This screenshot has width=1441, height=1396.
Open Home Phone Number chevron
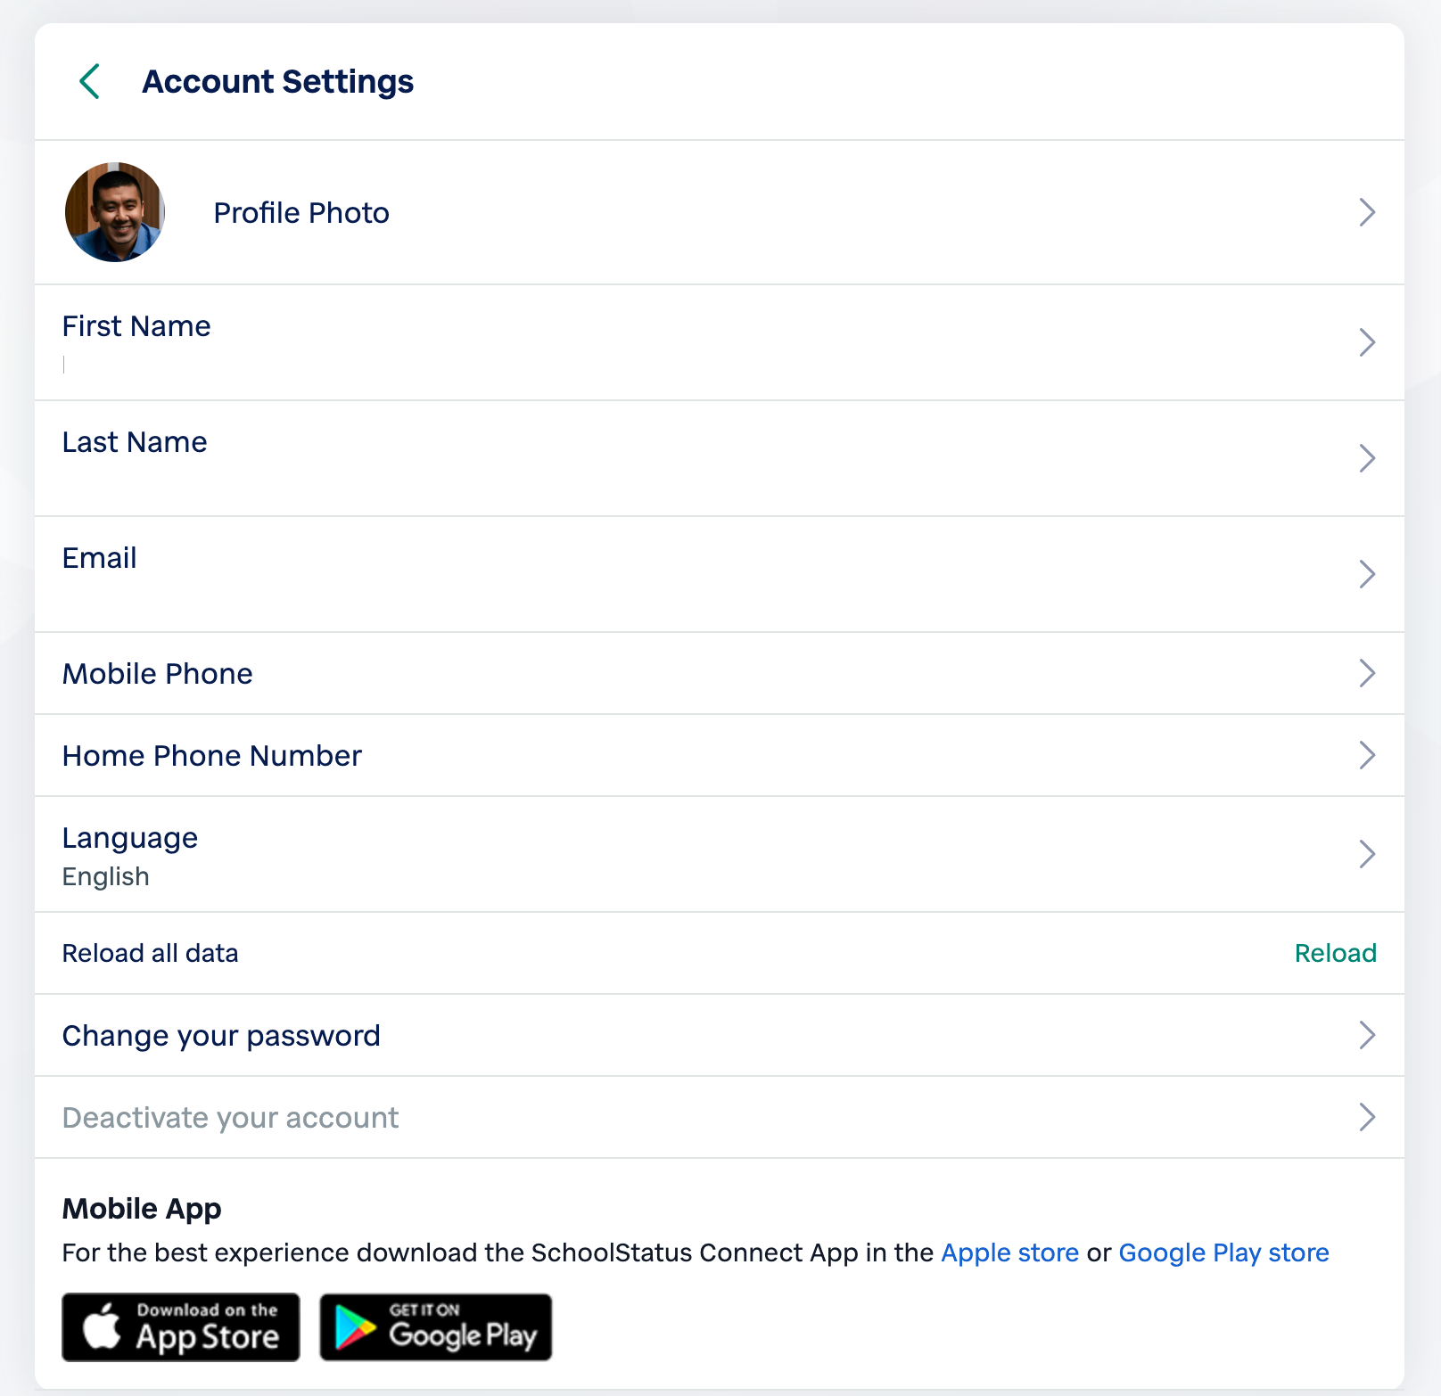(x=1367, y=755)
